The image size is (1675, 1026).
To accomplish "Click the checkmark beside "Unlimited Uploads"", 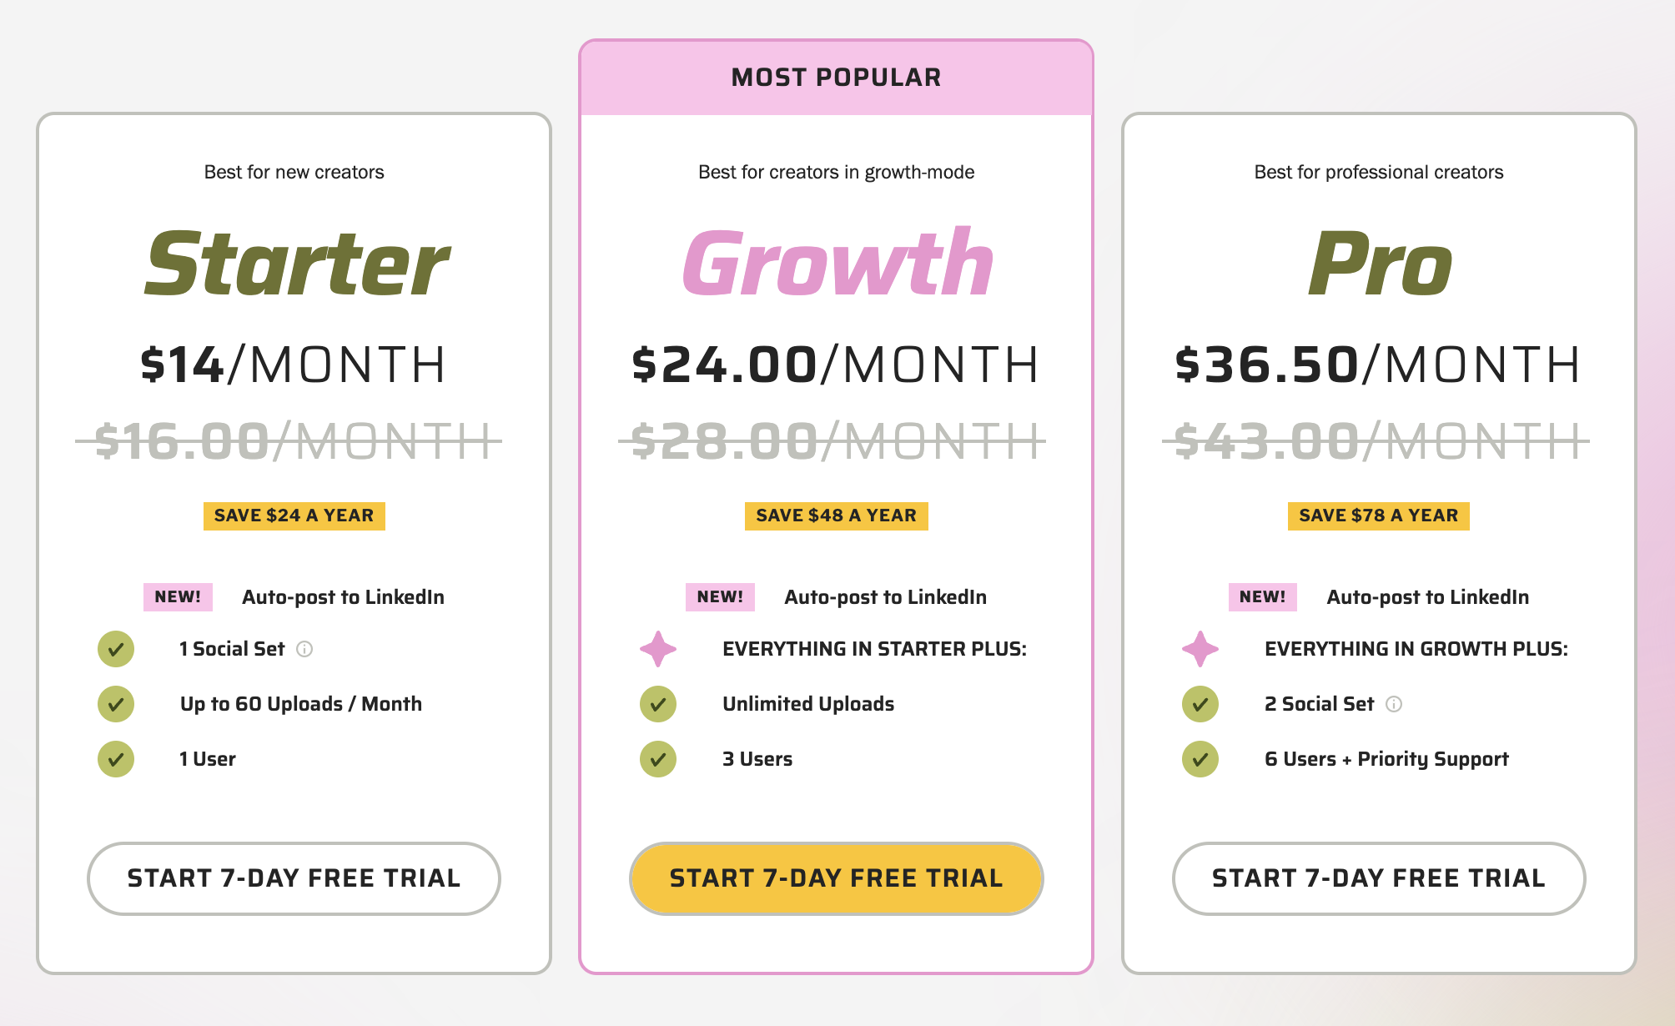I will [x=658, y=704].
